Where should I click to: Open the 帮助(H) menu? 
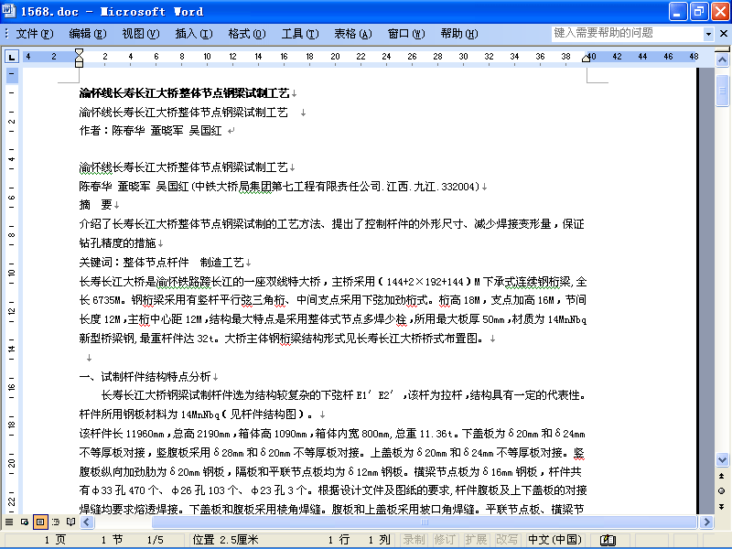pyautogui.click(x=459, y=34)
